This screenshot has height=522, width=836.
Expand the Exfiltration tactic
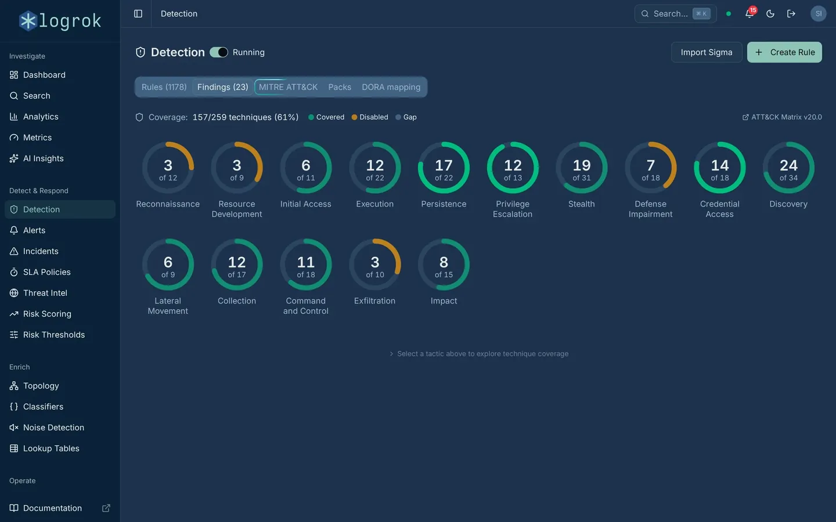coord(375,272)
